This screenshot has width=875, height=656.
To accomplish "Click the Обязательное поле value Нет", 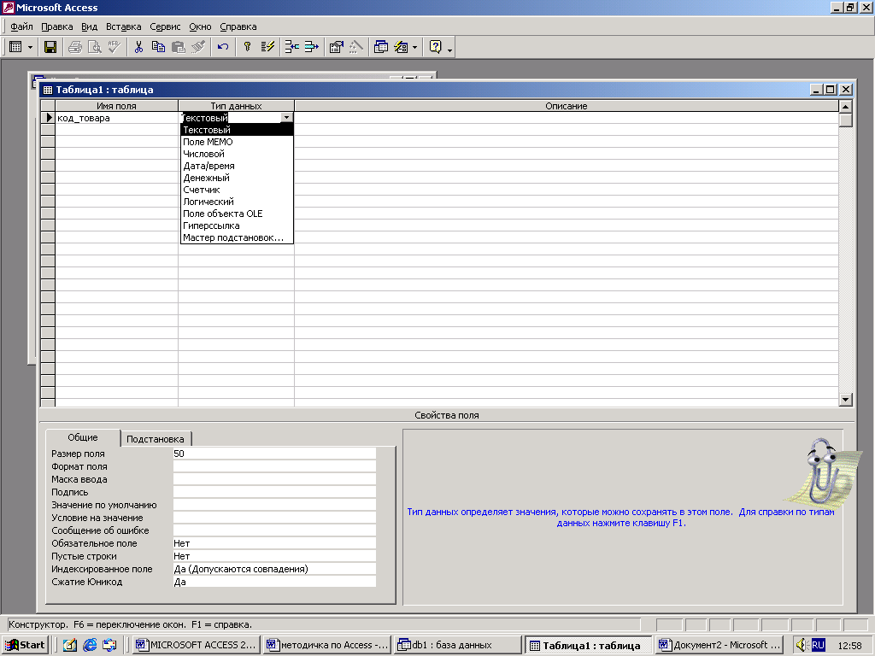I will click(274, 543).
